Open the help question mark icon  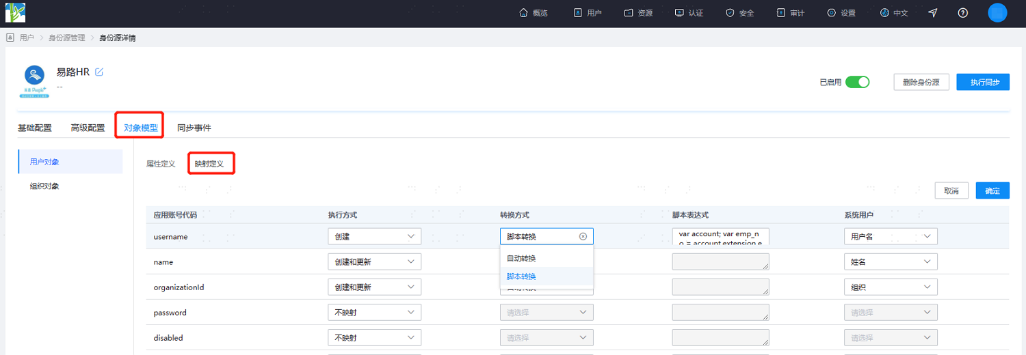pyautogui.click(x=963, y=13)
